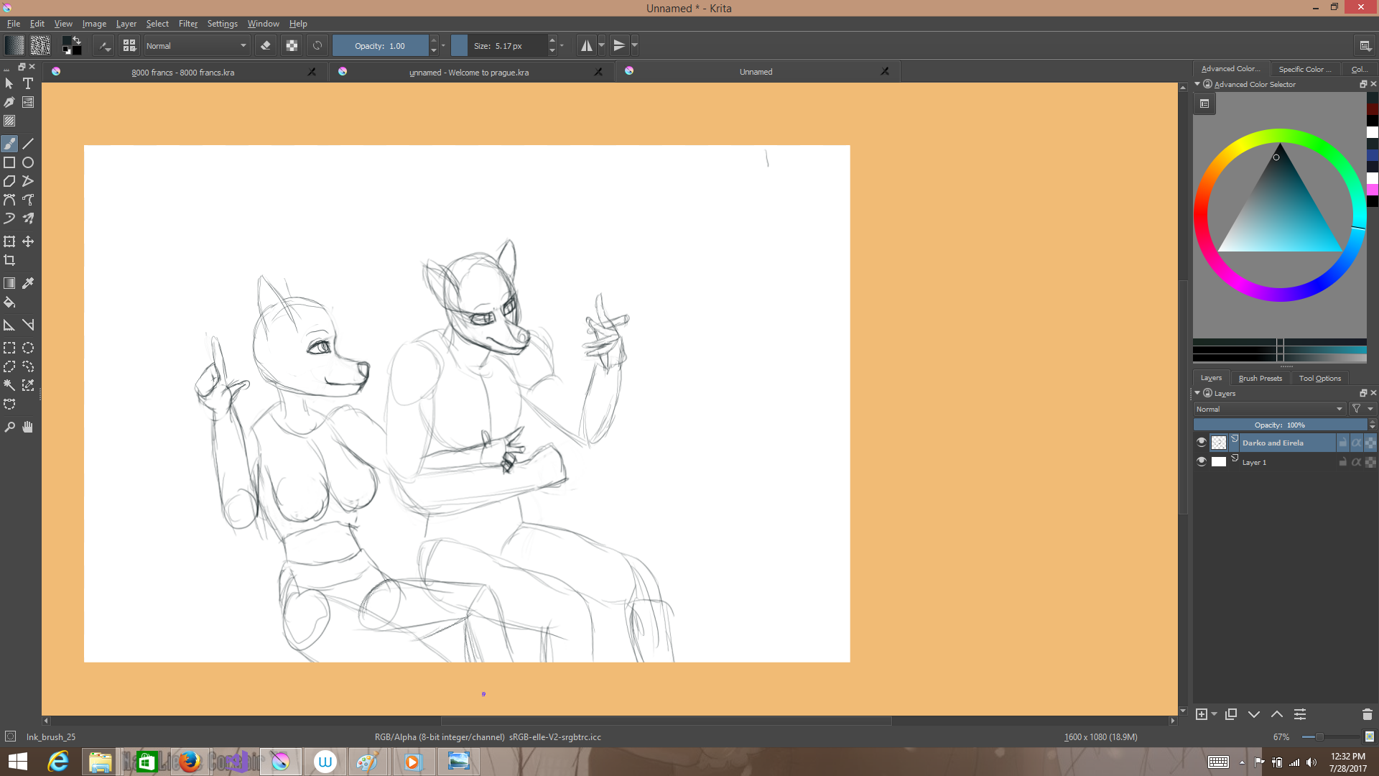
Task: Expand the add layer dropdown arrow
Action: click(x=1215, y=714)
